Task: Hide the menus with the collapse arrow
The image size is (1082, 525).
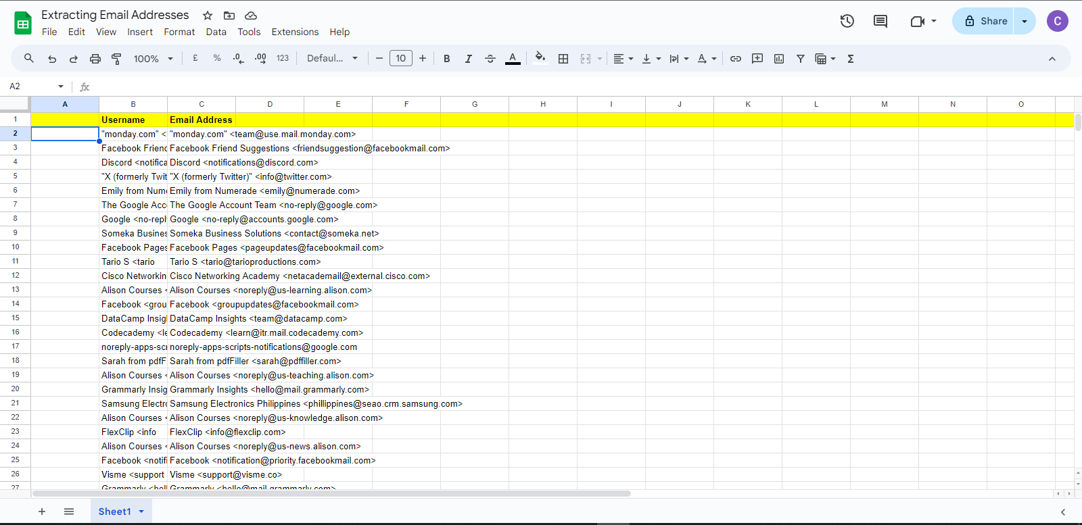Action: coord(1052,59)
